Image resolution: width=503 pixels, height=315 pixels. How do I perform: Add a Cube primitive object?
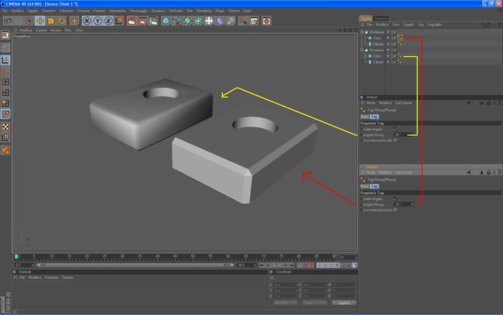(x=166, y=21)
